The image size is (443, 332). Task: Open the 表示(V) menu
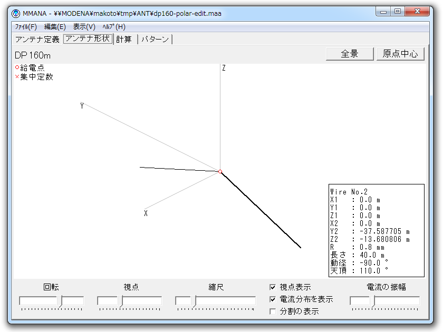coord(84,26)
